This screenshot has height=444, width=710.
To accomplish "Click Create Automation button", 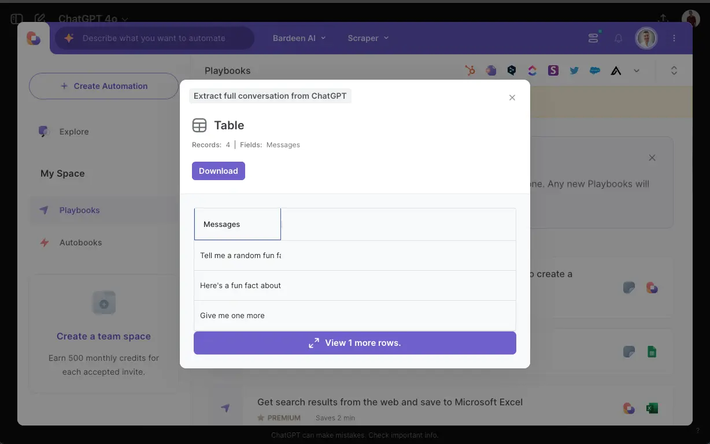I will 103,86.
